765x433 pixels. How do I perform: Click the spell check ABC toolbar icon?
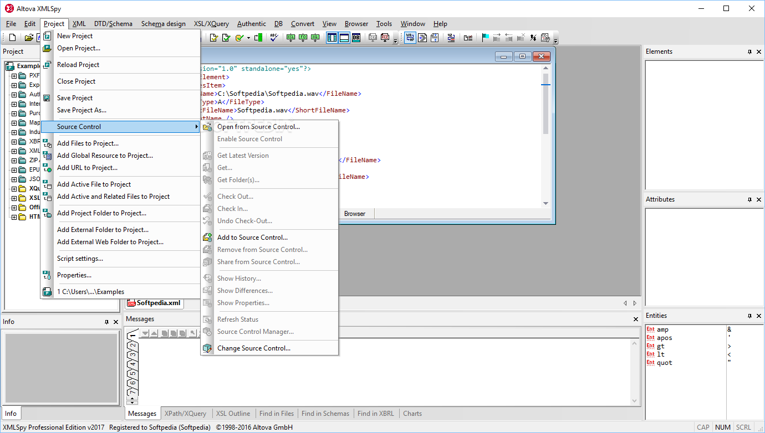pyautogui.click(x=274, y=38)
